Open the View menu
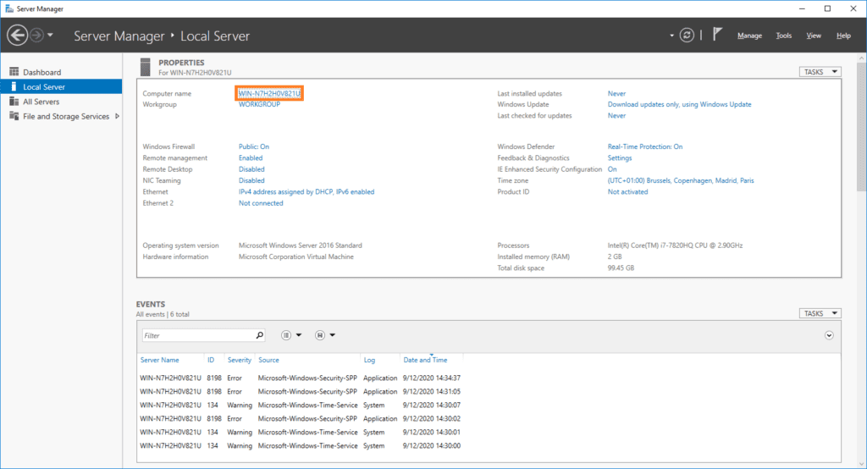867x469 pixels. click(814, 36)
